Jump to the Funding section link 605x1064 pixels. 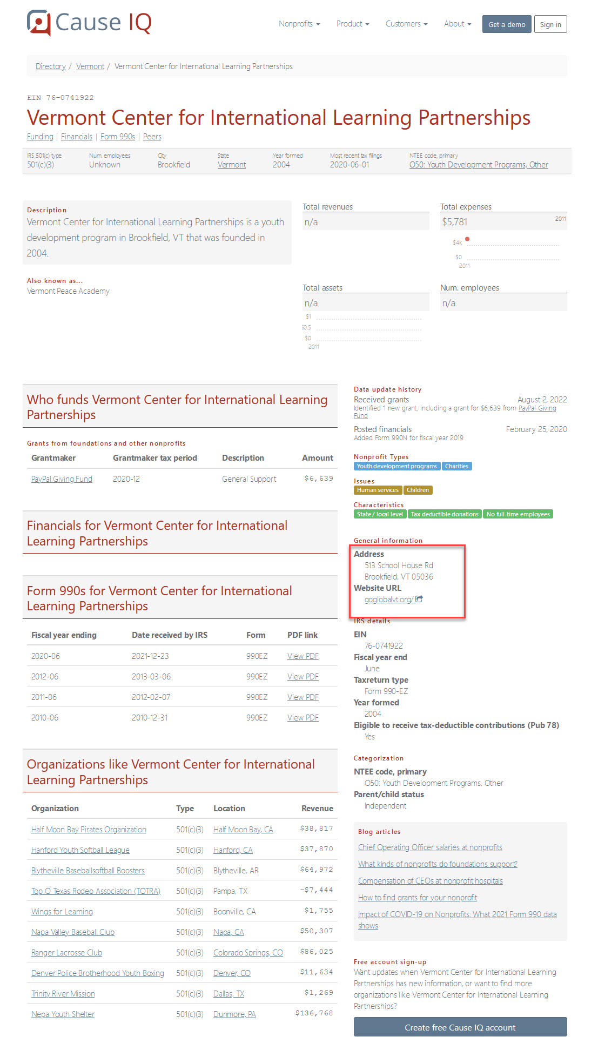[40, 137]
